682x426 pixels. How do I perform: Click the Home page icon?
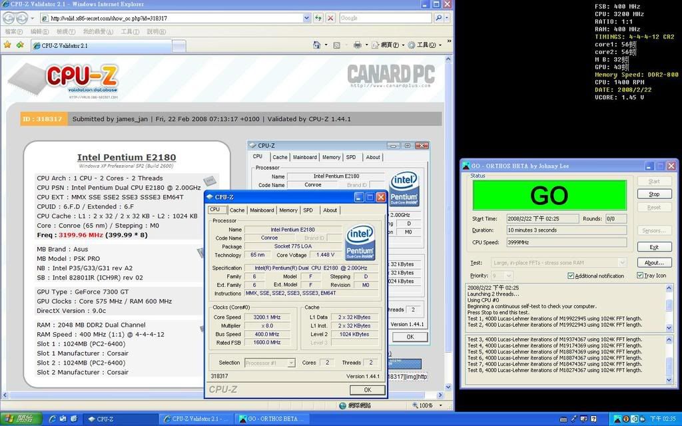click(316, 45)
